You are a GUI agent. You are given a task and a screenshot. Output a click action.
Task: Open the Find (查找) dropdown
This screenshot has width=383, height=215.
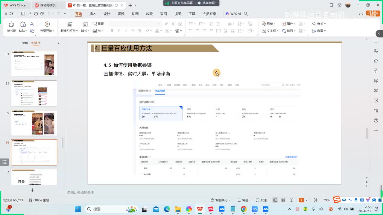tap(319, 24)
